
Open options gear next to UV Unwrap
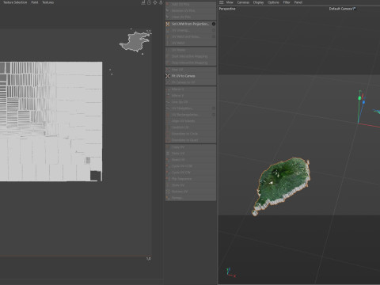(x=214, y=30)
